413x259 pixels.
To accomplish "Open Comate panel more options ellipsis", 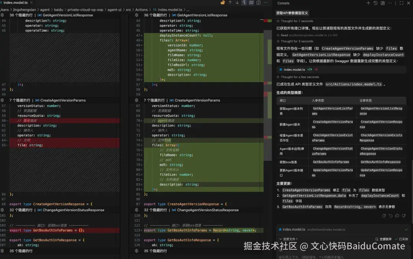I will click(x=390, y=3).
